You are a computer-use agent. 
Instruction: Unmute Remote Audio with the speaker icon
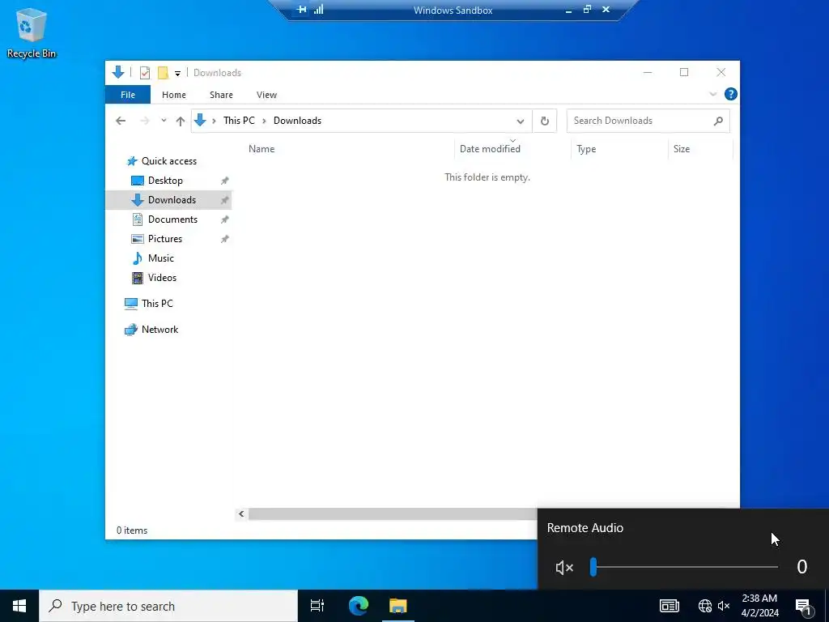coord(564,568)
